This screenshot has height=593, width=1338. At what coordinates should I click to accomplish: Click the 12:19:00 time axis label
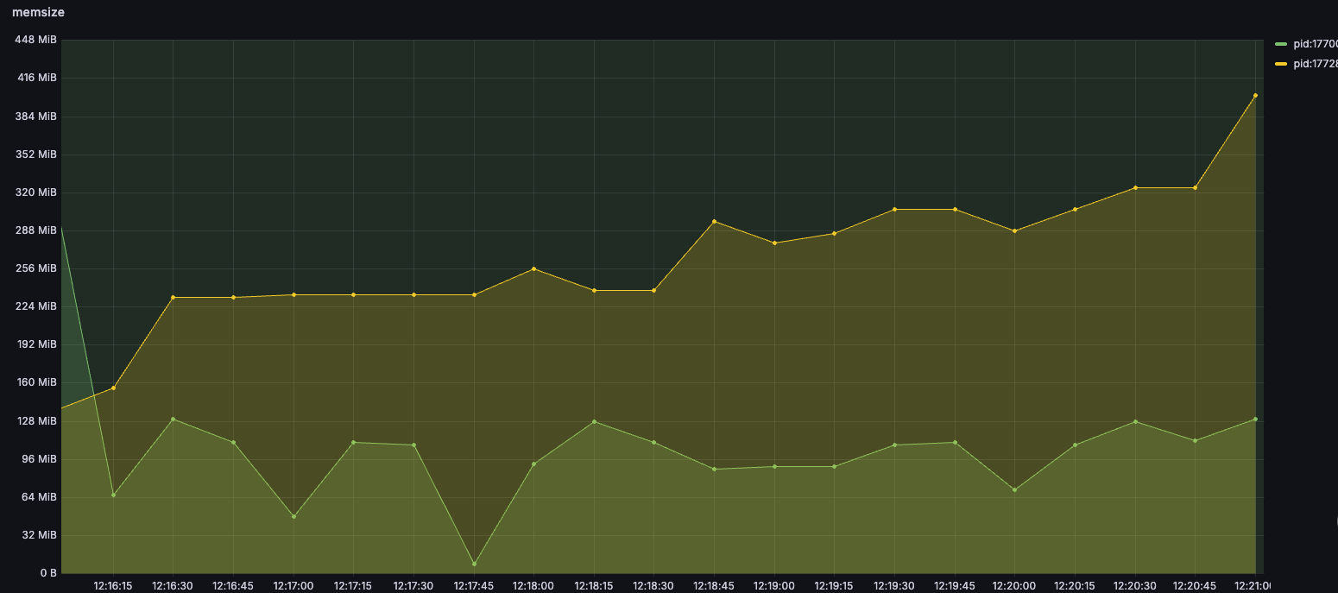774,585
